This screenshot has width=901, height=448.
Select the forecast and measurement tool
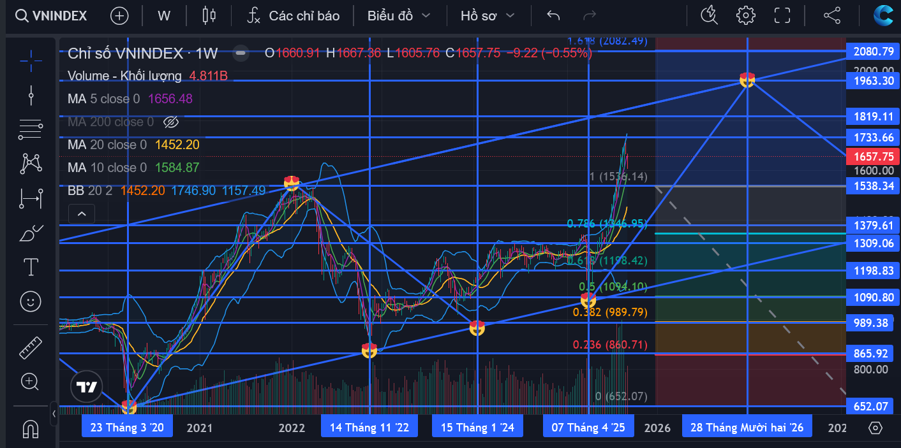coord(30,198)
